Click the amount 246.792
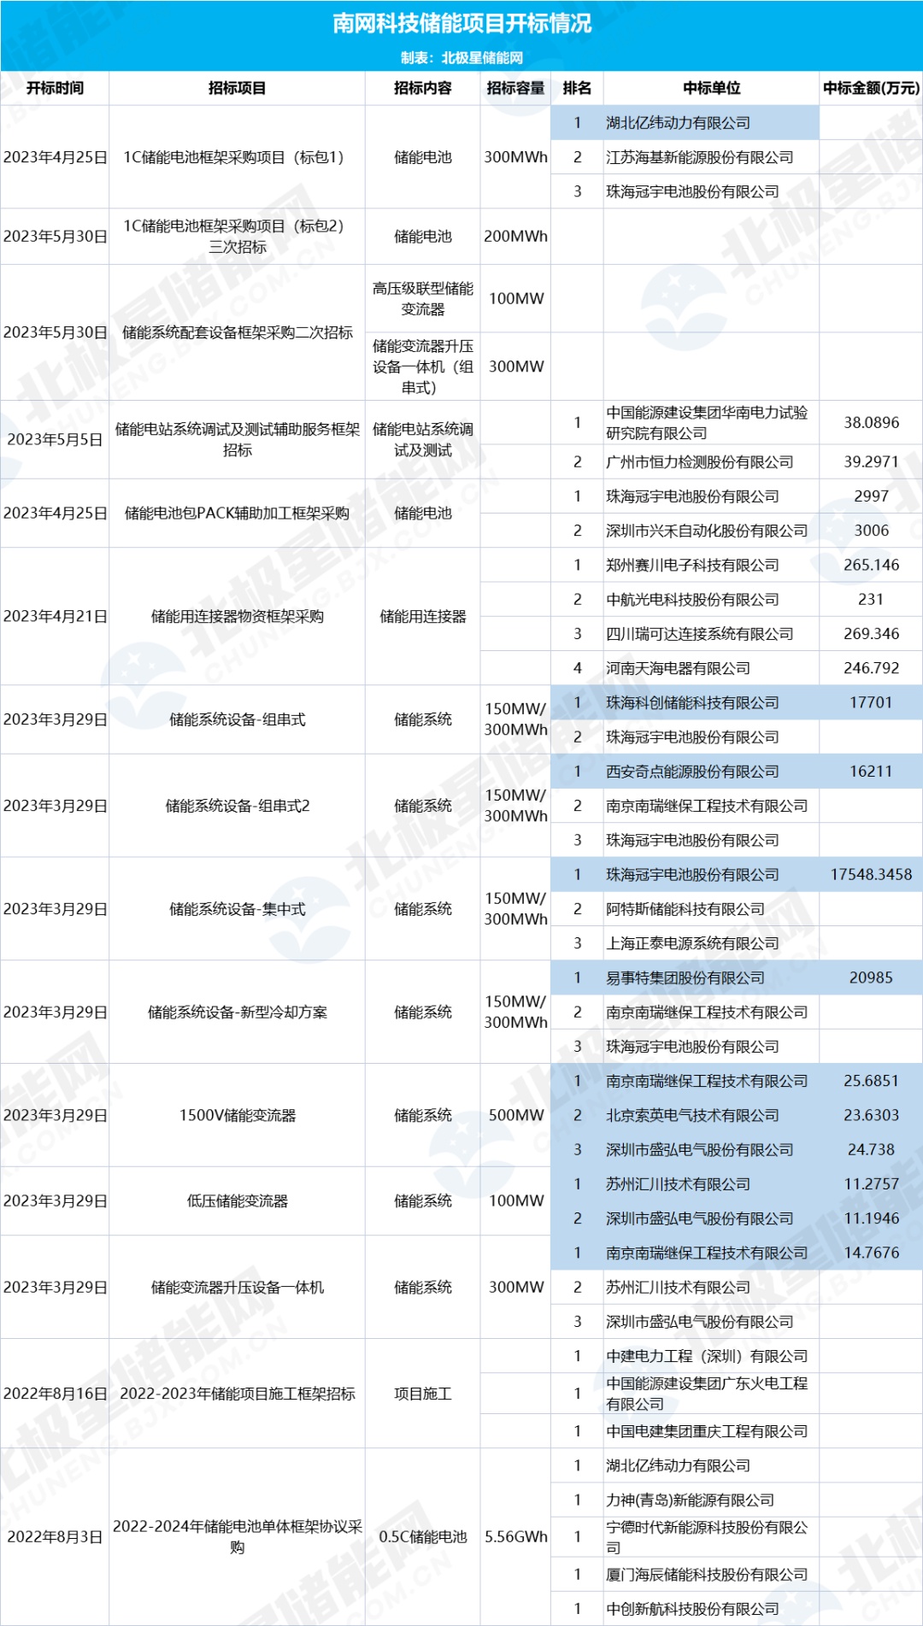The height and width of the screenshot is (1626, 923). tap(871, 668)
